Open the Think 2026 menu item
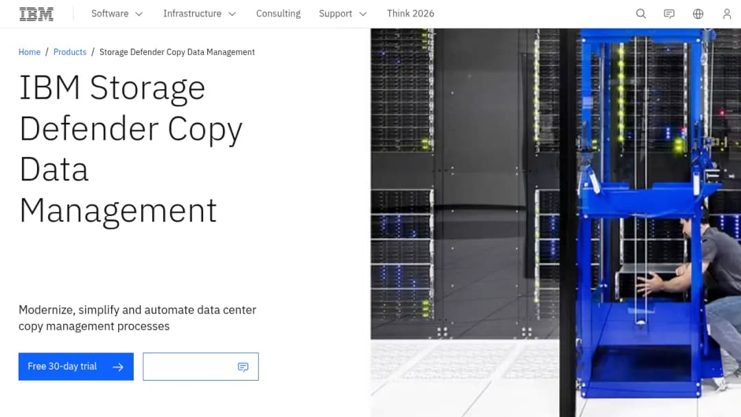Image resolution: width=741 pixels, height=417 pixels. [x=410, y=14]
